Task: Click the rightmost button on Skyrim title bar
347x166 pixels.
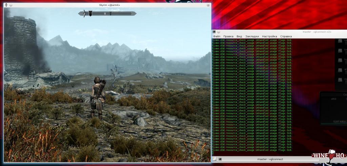Action: click(x=208, y=5)
